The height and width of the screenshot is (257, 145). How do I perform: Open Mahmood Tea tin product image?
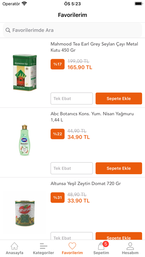(25, 73)
